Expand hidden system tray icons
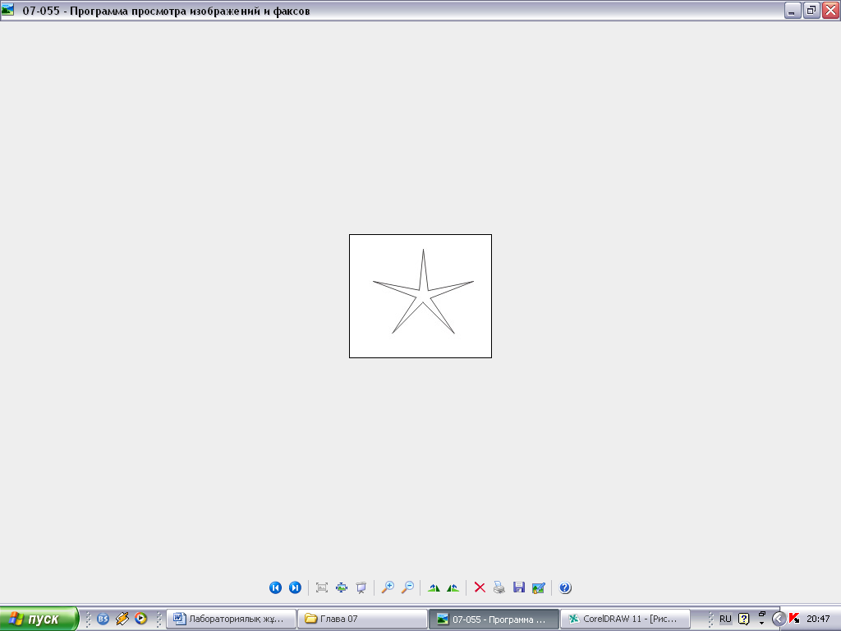 point(779,619)
